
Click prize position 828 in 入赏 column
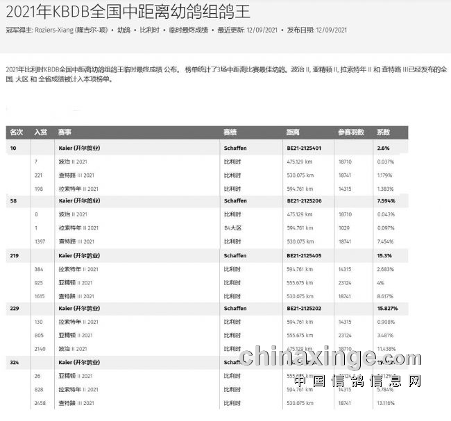39,390
